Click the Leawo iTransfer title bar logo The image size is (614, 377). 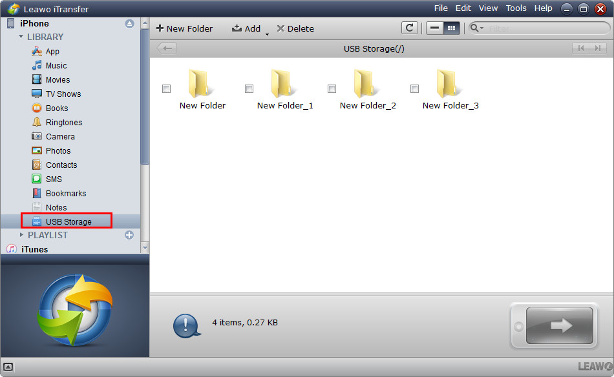click(x=14, y=8)
